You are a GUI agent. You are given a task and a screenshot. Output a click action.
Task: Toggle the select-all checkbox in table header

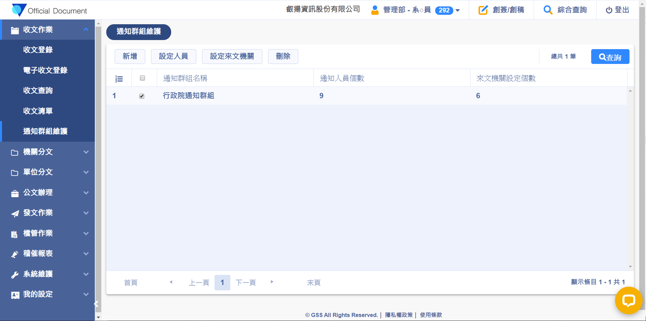pos(142,78)
